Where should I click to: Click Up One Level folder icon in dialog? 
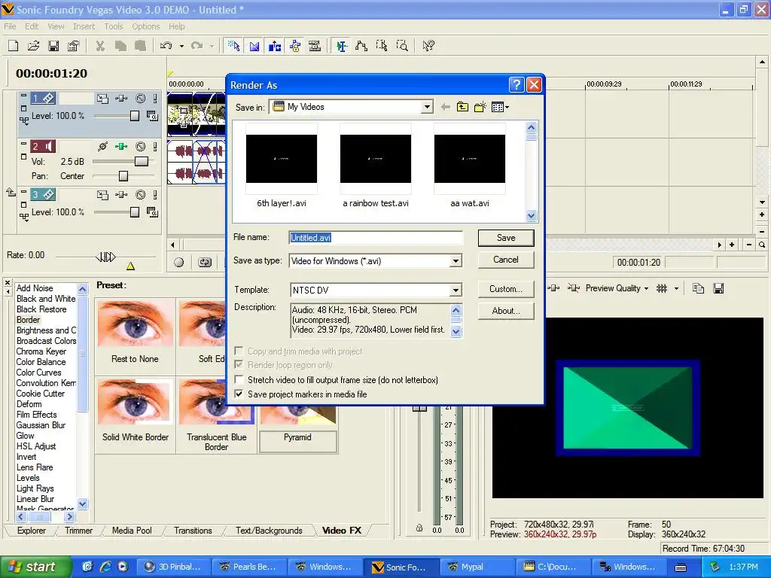tap(462, 107)
